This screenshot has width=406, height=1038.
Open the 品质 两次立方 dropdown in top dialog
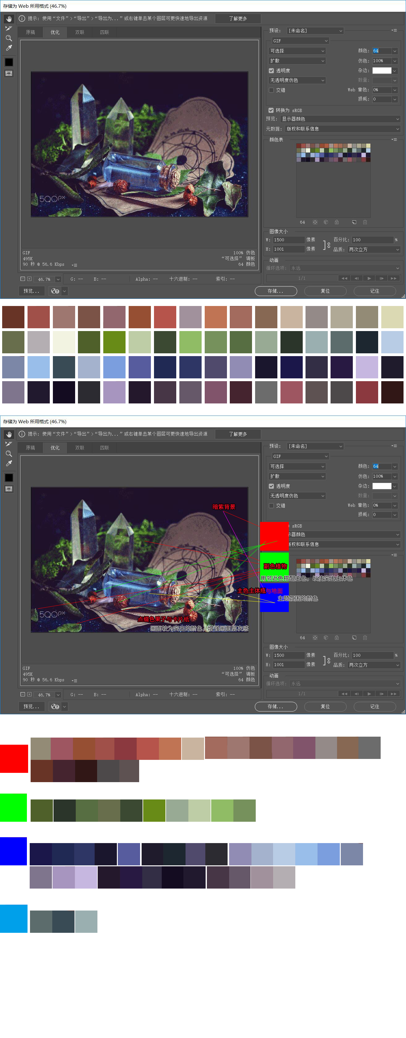coord(374,249)
